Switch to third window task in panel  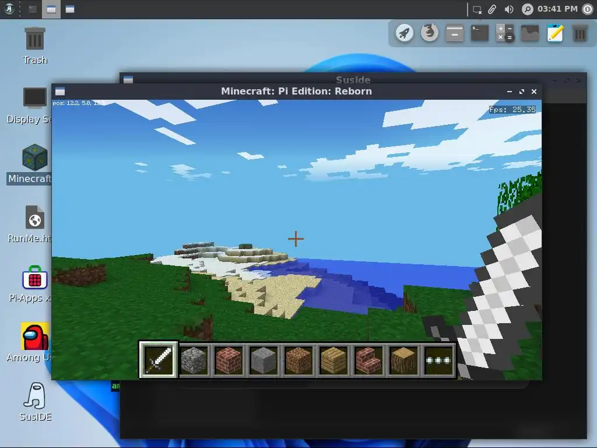pyautogui.click(x=70, y=9)
